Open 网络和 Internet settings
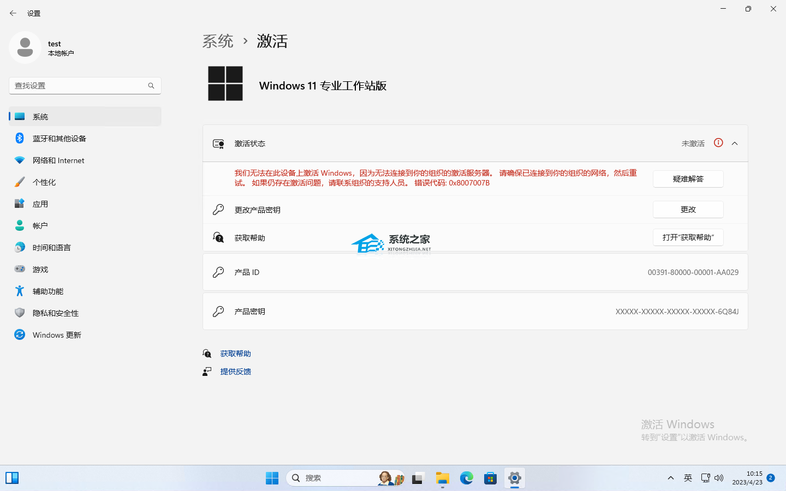786x491 pixels. (x=85, y=160)
